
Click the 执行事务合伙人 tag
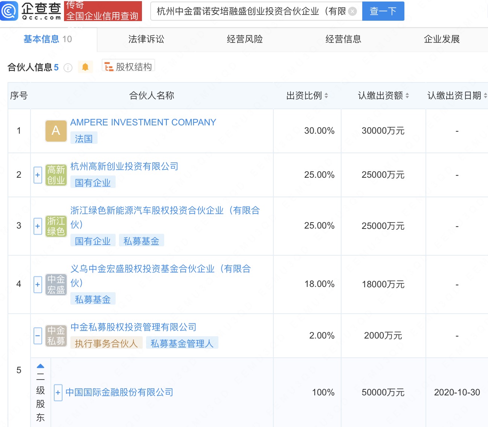(106, 343)
